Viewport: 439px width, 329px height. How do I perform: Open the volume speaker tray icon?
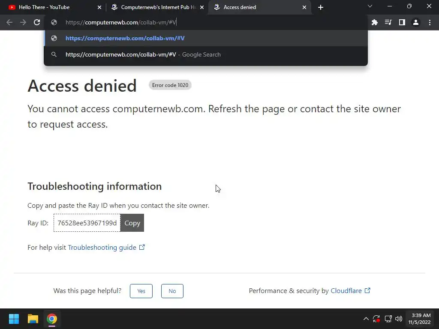click(x=399, y=319)
